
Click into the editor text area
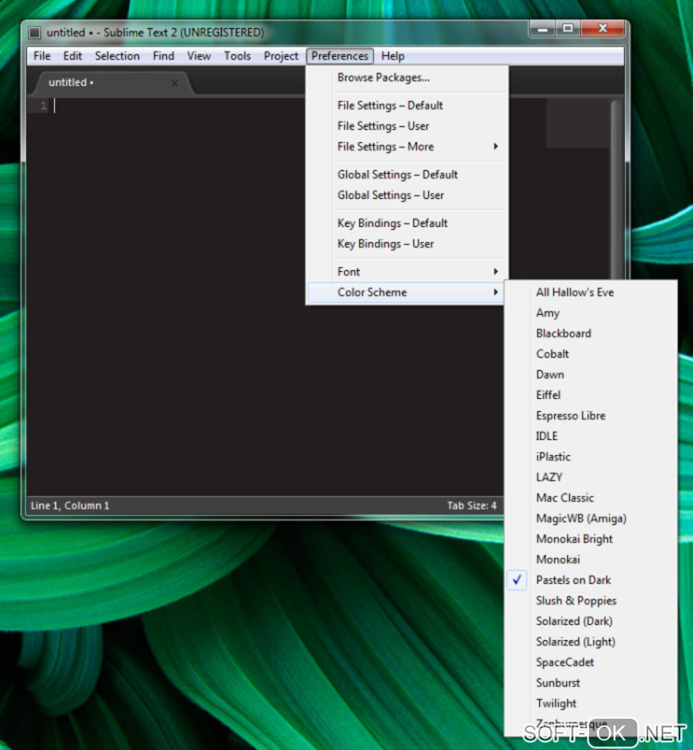(x=177, y=297)
